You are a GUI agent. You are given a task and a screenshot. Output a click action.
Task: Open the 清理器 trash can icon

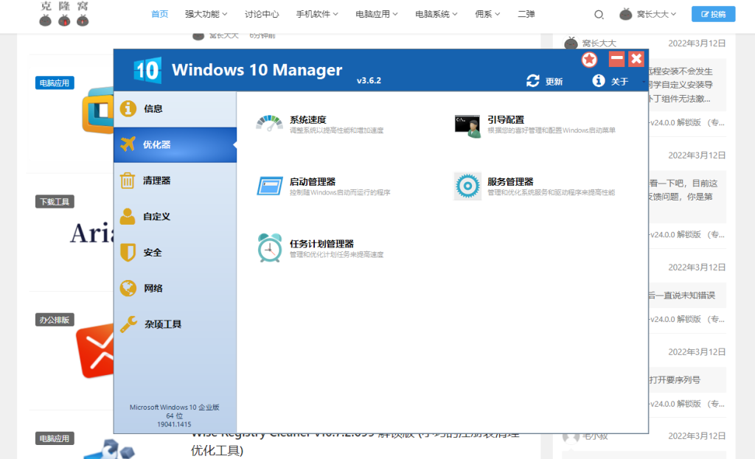(x=128, y=181)
